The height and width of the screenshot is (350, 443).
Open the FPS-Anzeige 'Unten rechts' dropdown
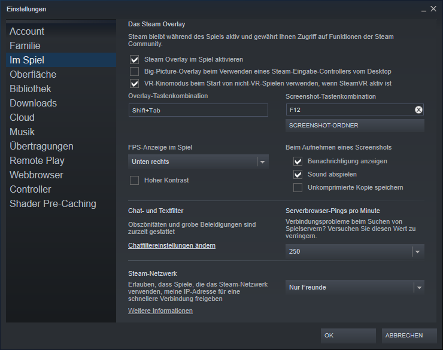pos(198,162)
